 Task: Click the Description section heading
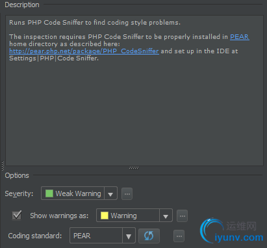click(x=22, y=5)
